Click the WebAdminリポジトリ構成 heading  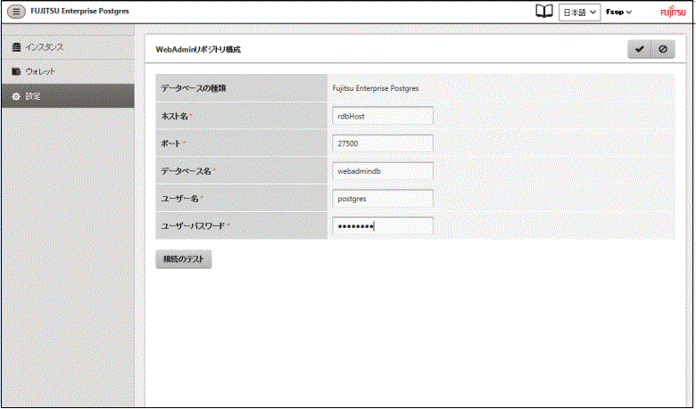(x=198, y=50)
